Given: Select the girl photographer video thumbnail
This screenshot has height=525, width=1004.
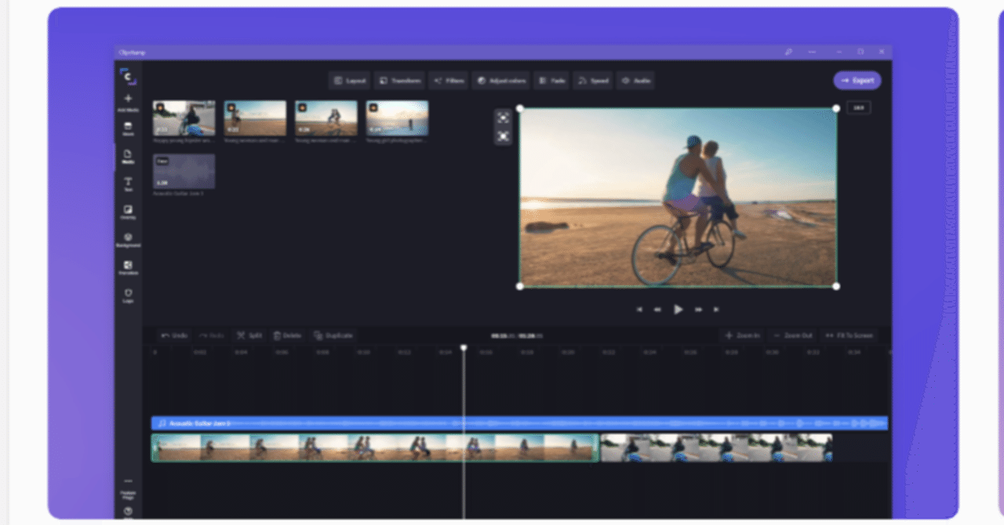Looking at the screenshot, I should (x=398, y=118).
